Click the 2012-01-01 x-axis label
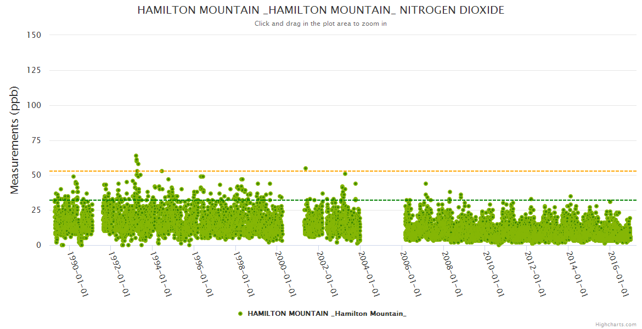The height and width of the screenshot is (329, 642). pyautogui.click(x=535, y=274)
